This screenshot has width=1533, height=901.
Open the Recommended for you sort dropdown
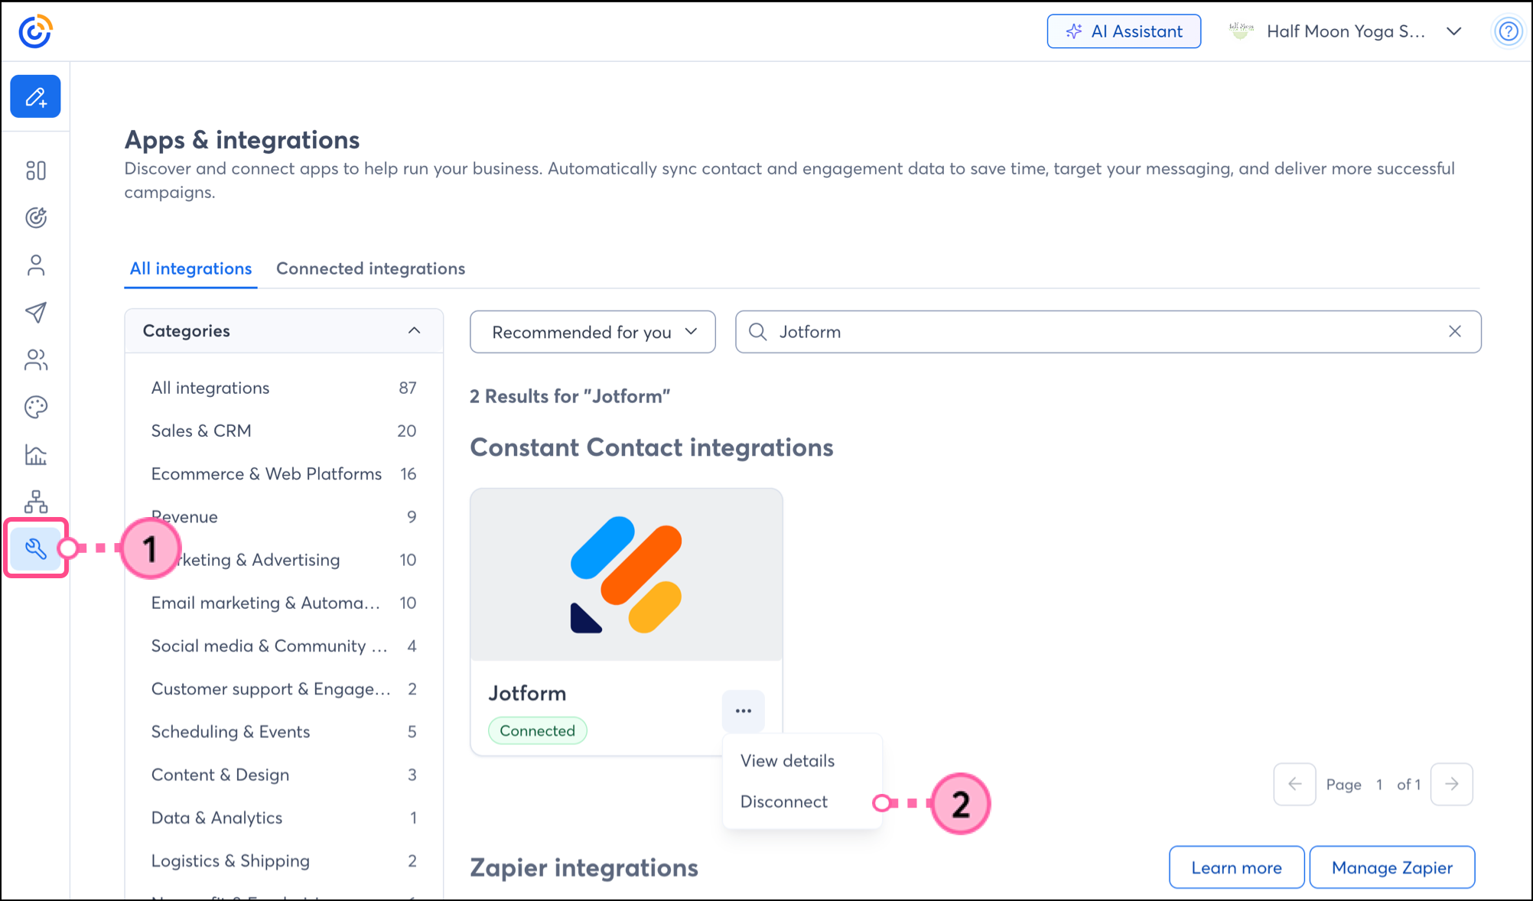tap(593, 332)
